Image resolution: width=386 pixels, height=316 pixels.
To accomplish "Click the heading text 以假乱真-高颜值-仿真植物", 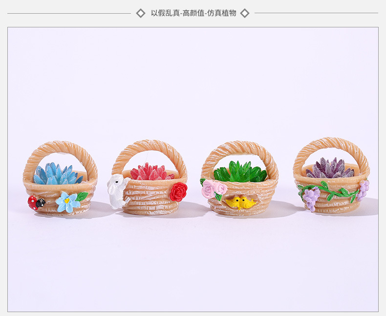I will click(x=193, y=13).
